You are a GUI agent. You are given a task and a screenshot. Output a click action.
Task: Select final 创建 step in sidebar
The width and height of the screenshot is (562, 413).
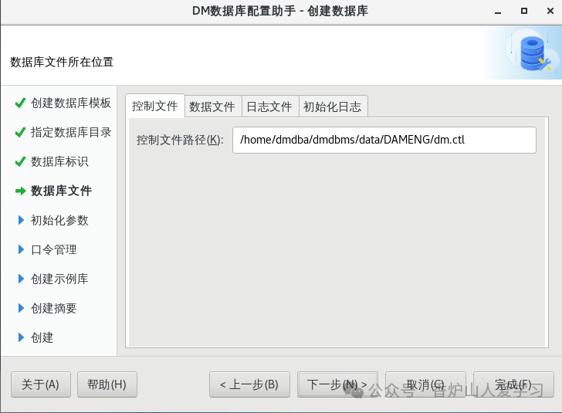(x=42, y=337)
